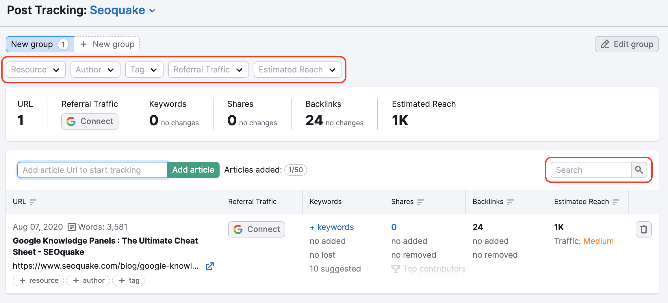Viewport: 668px width, 303px height.
Task: Click the Backlinks 24 summary value
Action: coord(314,120)
